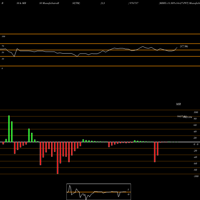200x200 pixels.
Task: Click the longest red histogram bar near -100
Action: [x=58, y=158]
